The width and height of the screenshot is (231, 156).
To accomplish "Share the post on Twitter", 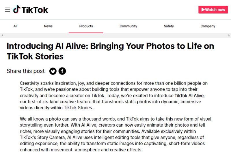I will click(53, 71).
